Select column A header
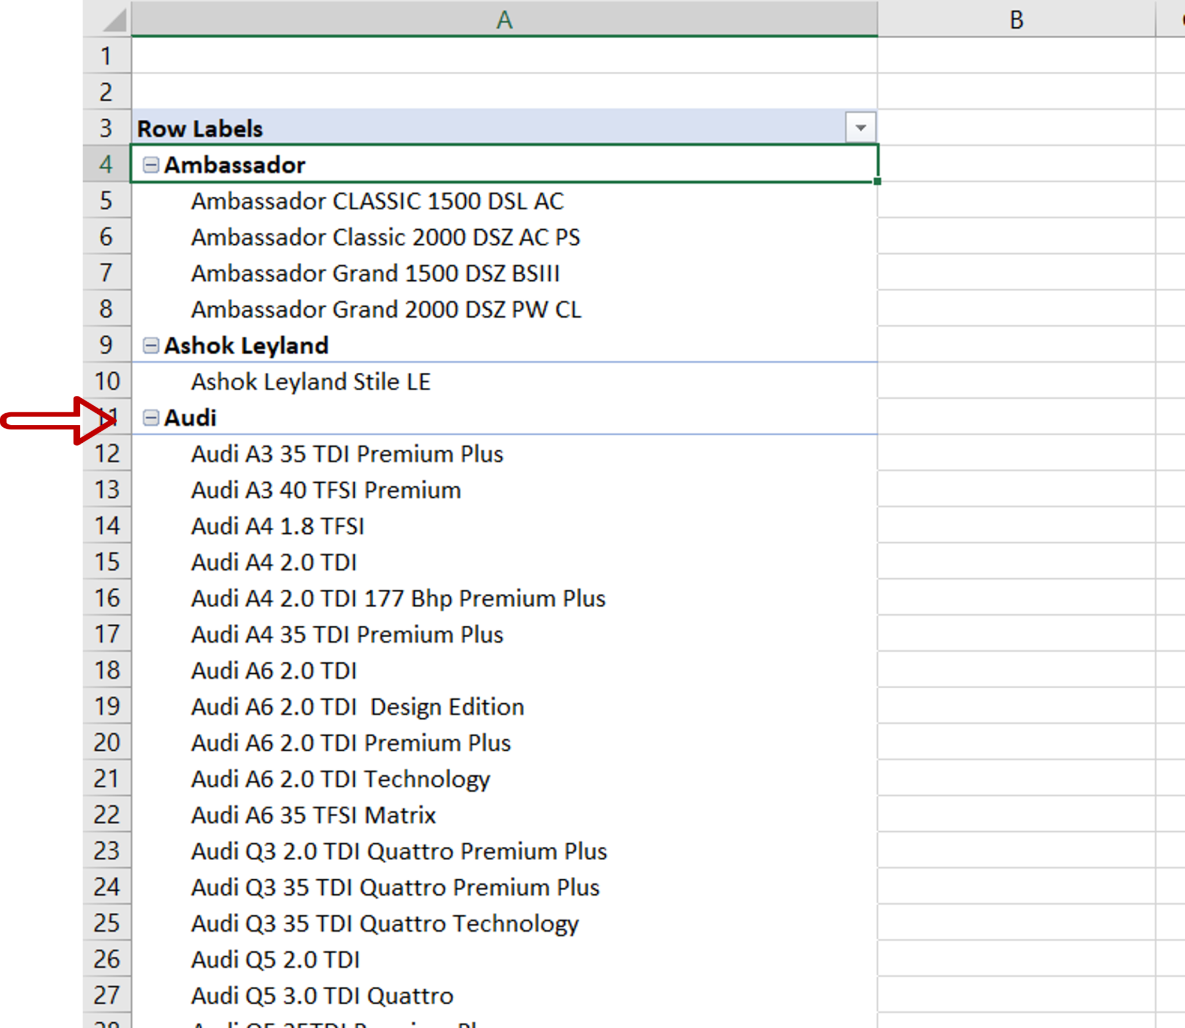Viewport: 1185px width, 1028px height. (502, 21)
